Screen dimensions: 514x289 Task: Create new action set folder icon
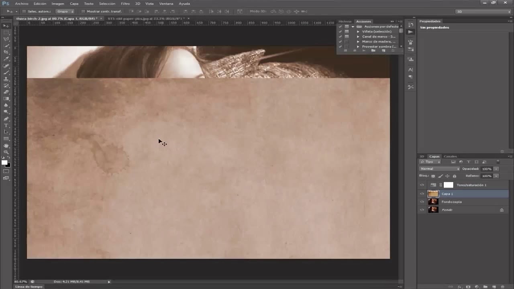(x=373, y=51)
